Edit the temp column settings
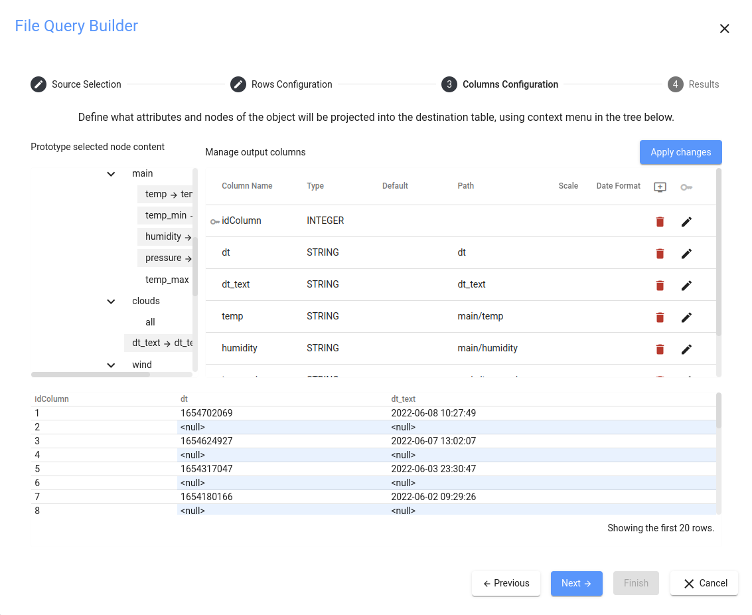 click(686, 317)
